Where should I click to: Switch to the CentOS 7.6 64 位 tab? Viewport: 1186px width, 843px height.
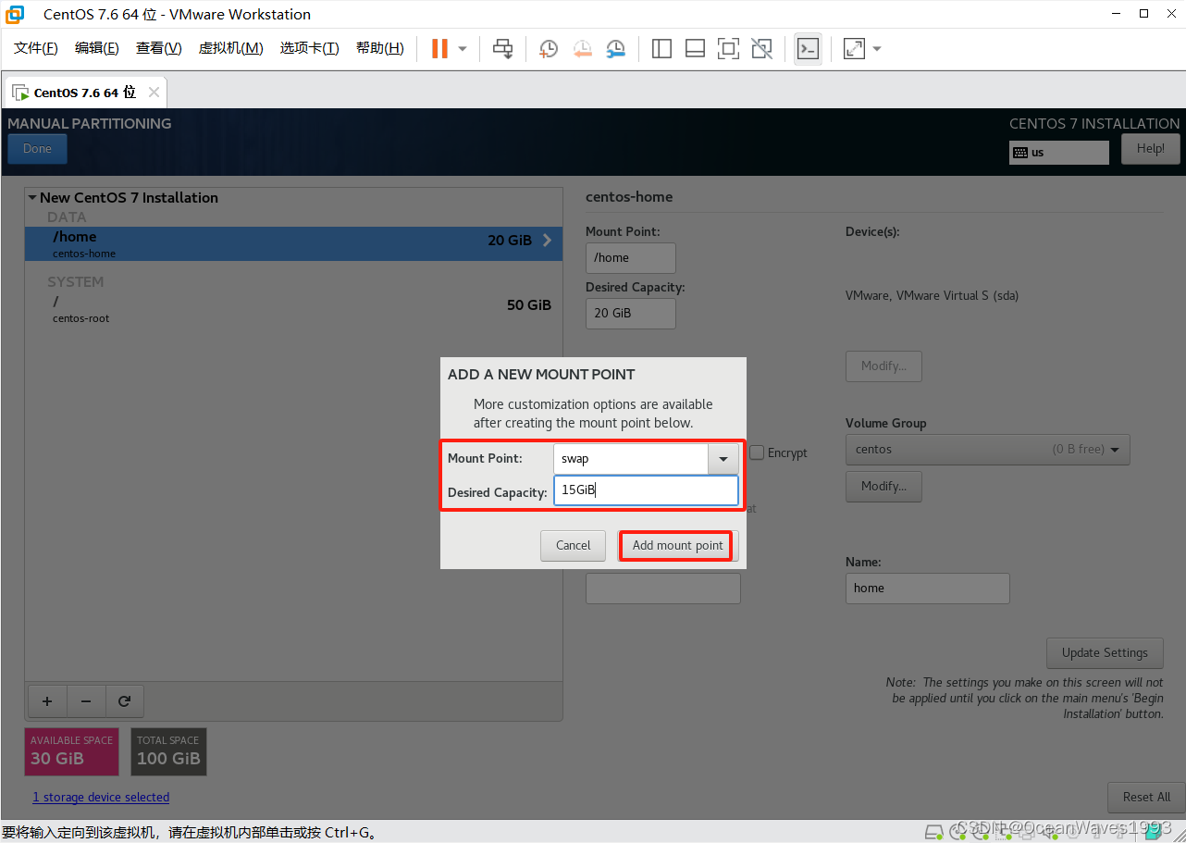85,93
